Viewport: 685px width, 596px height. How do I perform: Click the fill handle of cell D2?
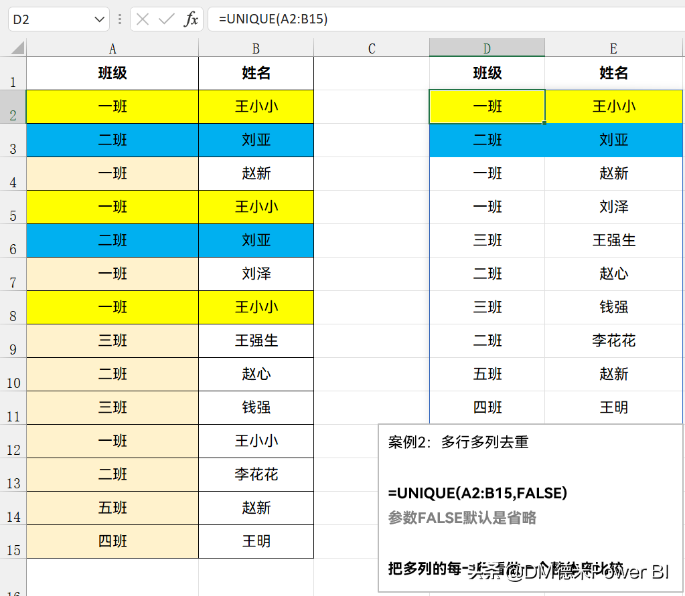544,123
